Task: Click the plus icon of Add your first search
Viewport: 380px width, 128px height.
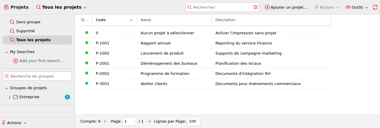Action: 16,61
